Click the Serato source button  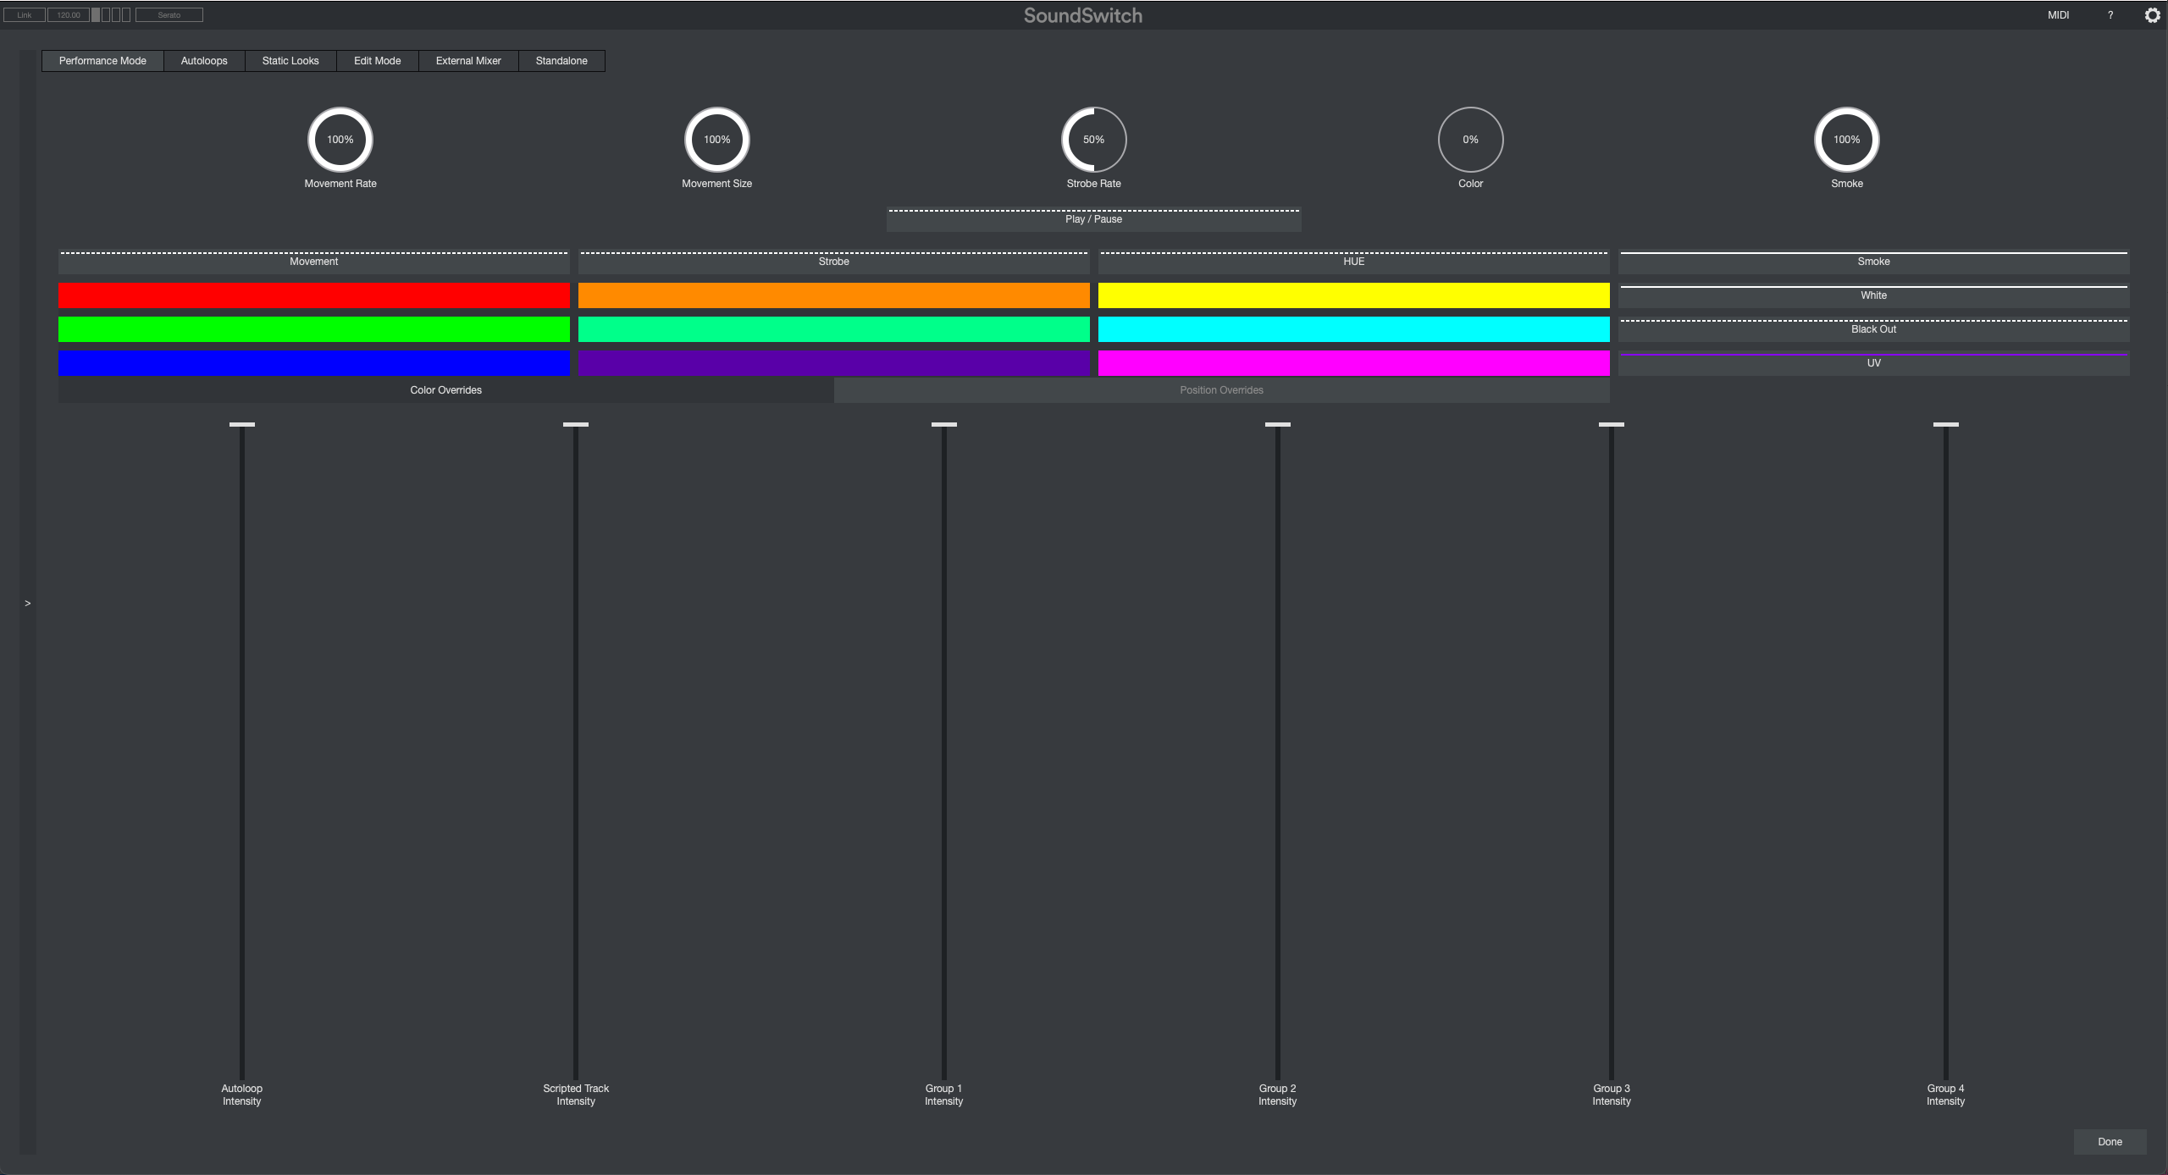click(x=169, y=14)
